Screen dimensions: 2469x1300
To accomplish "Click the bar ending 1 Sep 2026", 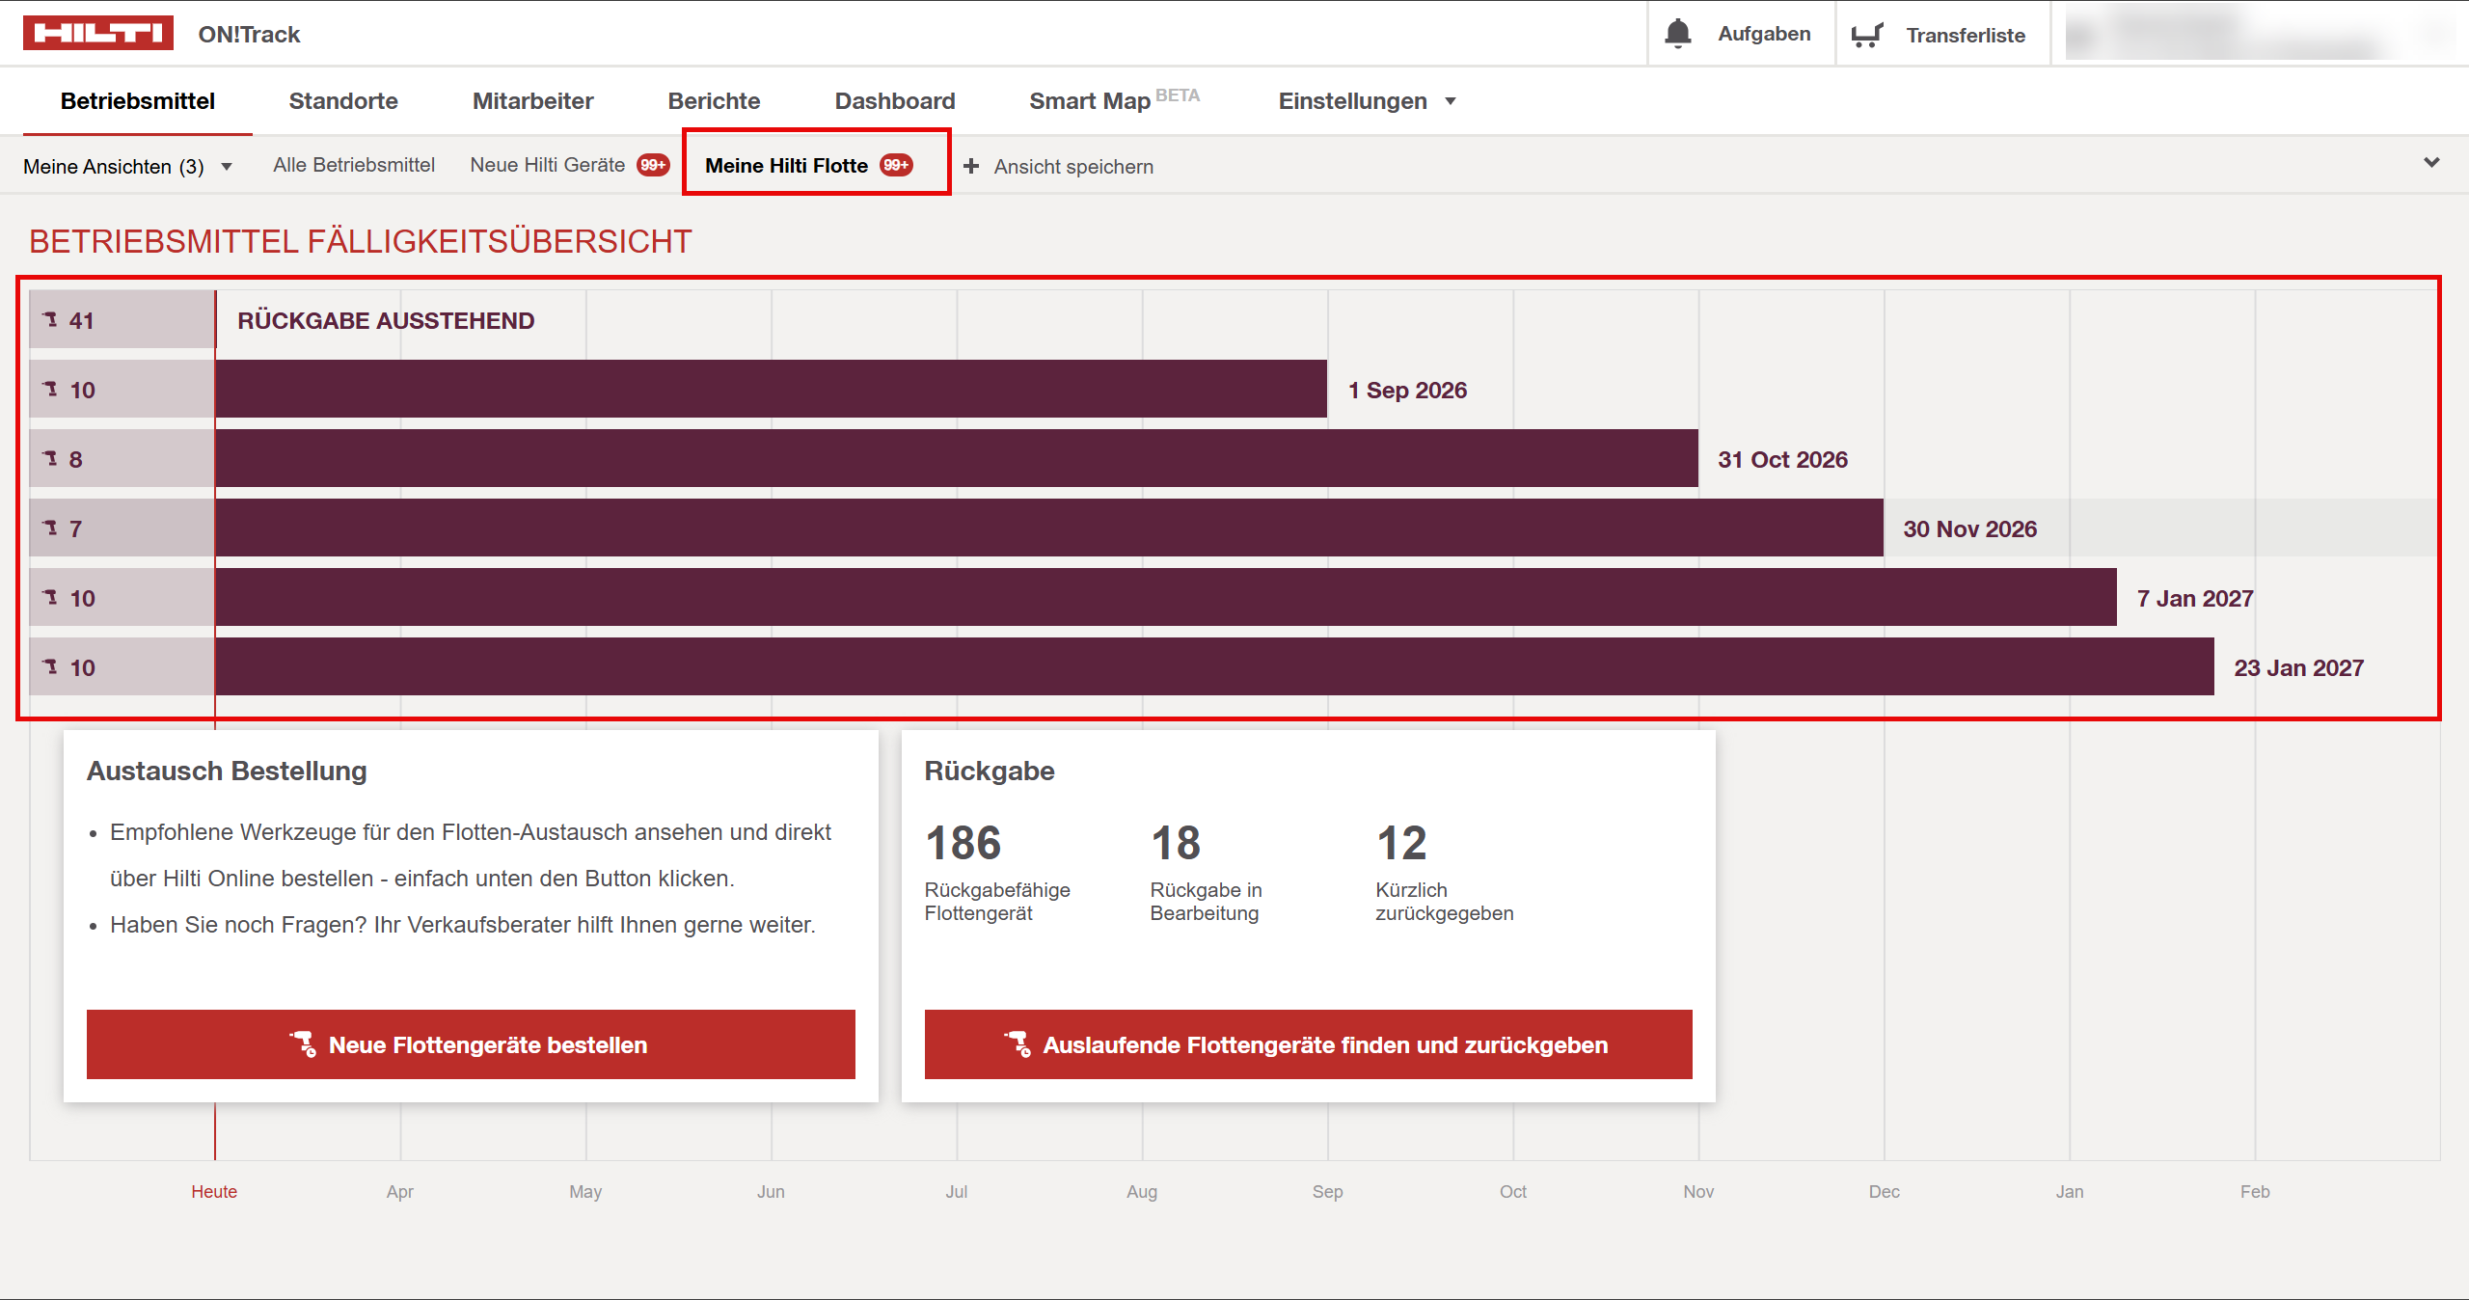I will tap(770, 389).
